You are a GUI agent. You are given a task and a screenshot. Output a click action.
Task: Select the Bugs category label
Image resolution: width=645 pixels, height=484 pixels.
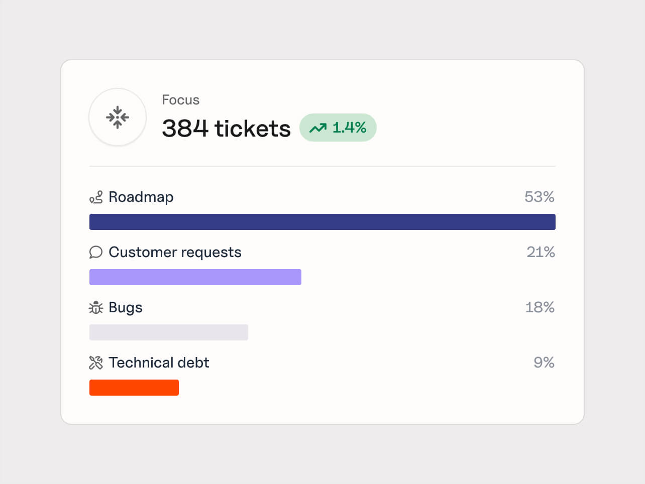[126, 307]
